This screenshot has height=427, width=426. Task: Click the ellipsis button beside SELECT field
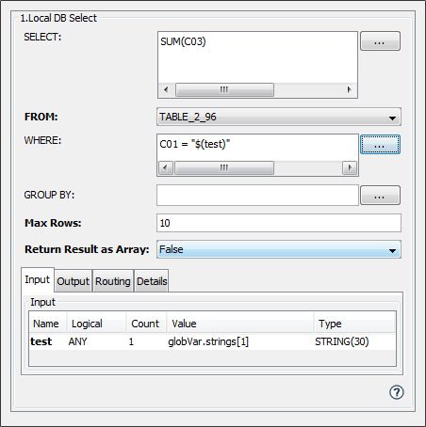[380, 41]
